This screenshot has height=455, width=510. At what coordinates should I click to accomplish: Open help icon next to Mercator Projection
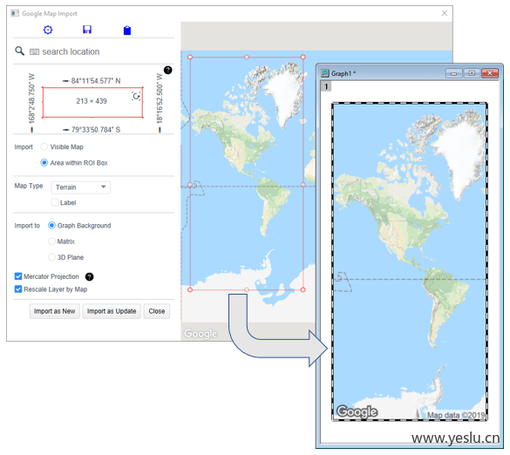tap(89, 277)
